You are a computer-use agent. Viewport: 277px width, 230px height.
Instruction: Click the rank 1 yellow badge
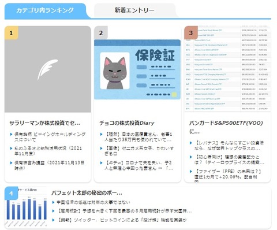pos(12,33)
